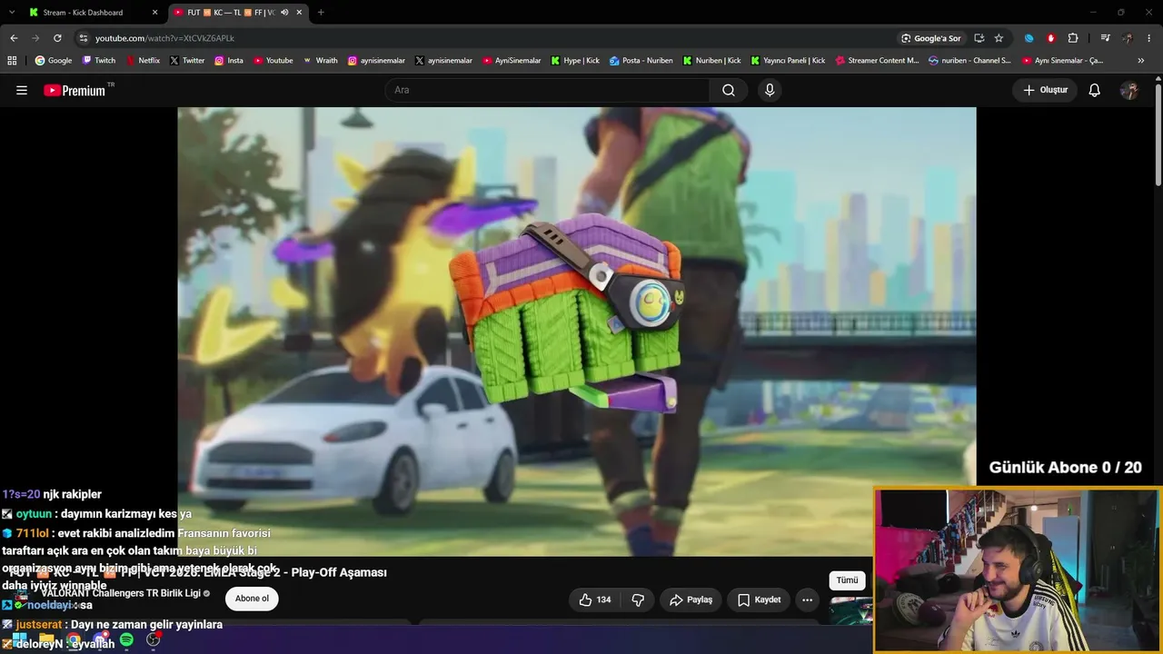Like the video with thumbs up
Viewport: 1163px width, 654px height.
595,599
